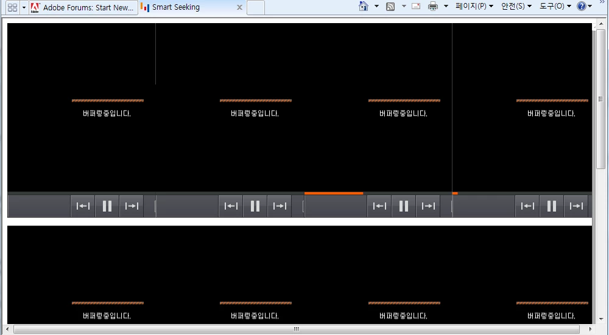Open the 도구(O) menu
609x335 pixels.
click(x=555, y=6)
